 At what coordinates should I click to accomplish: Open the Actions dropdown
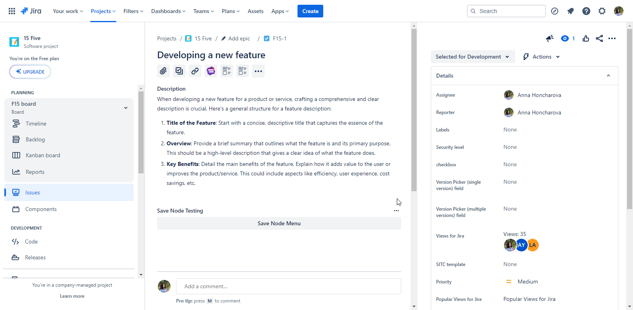tap(541, 57)
